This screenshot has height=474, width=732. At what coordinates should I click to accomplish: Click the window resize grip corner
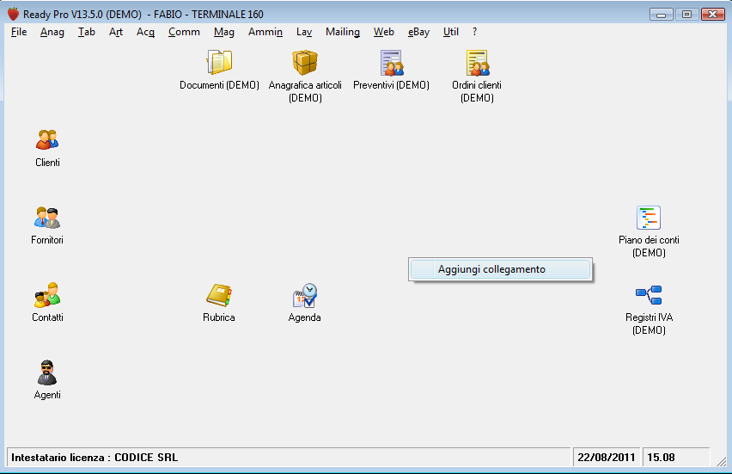tap(722, 461)
